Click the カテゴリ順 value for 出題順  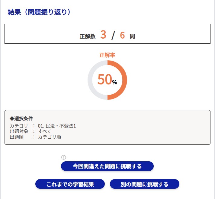tap(50, 137)
